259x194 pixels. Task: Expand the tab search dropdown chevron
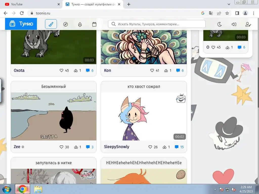229,4
